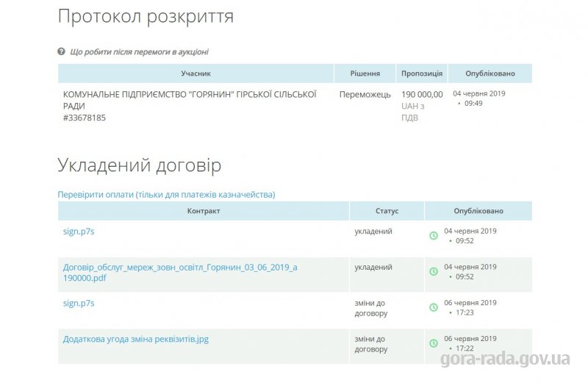The height and width of the screenshot is (383, 588).
Task: Click 'зміни до договору' status in Додаткова угода row
Action: [x=371, y=344]
